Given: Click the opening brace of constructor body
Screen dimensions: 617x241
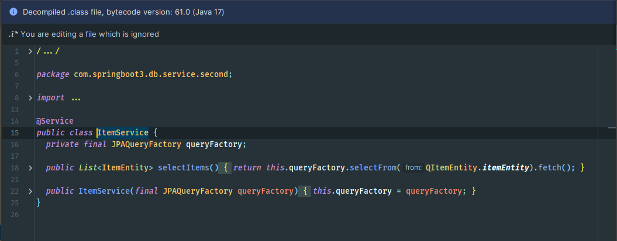Looking at the screenshot, I should pos(305,191).
